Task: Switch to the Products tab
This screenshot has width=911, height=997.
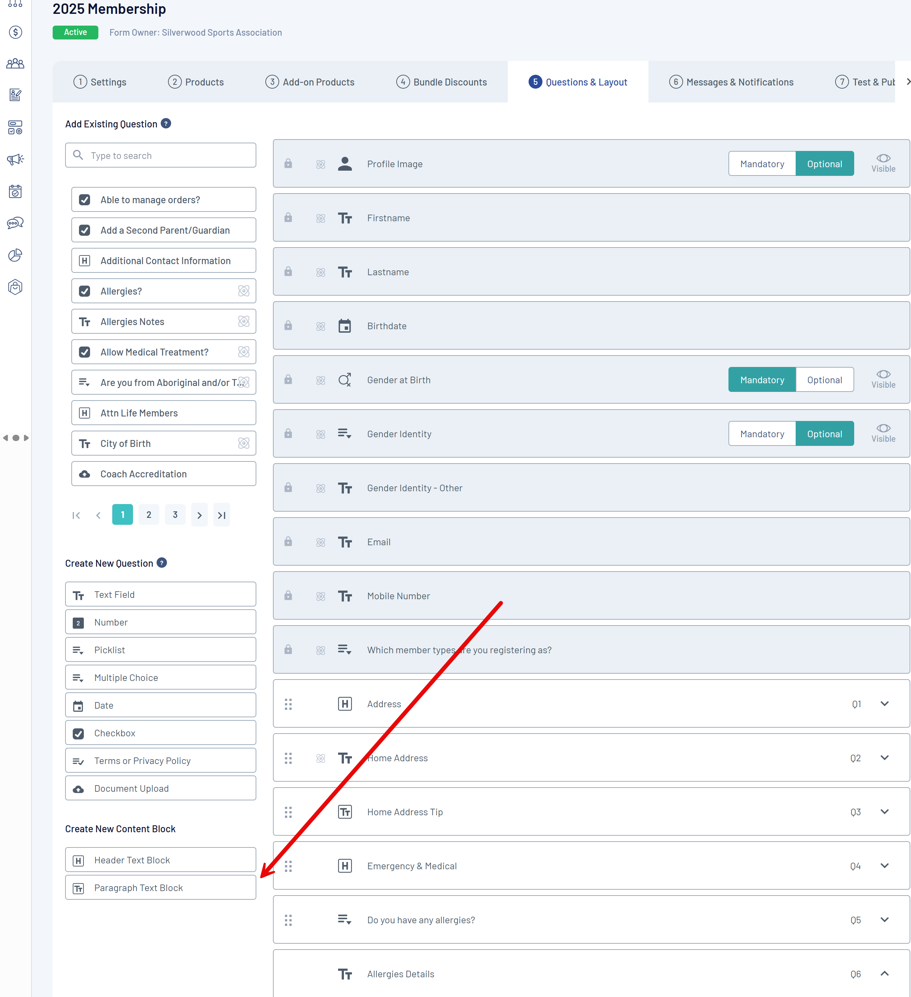Action: point(196,82)
